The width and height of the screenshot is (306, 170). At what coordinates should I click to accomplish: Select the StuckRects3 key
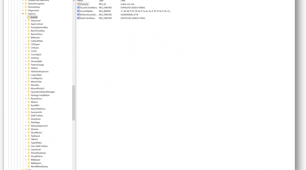click(x=36, y=133)
